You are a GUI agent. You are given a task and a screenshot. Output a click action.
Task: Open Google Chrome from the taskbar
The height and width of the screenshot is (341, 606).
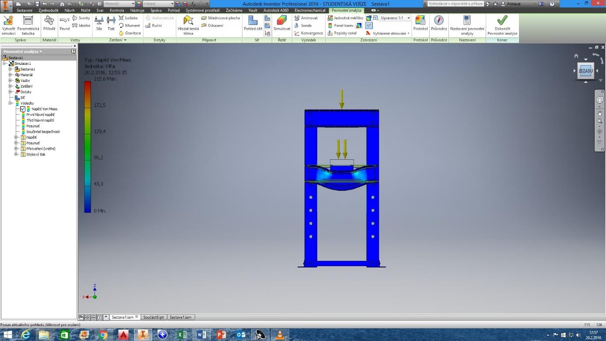click(103, 335)
